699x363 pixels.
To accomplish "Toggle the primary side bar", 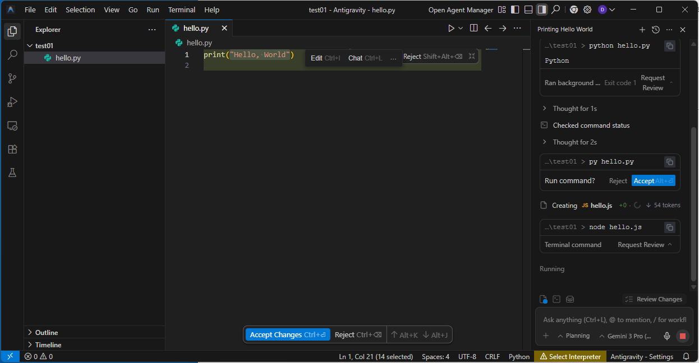I will pos(515,10).
